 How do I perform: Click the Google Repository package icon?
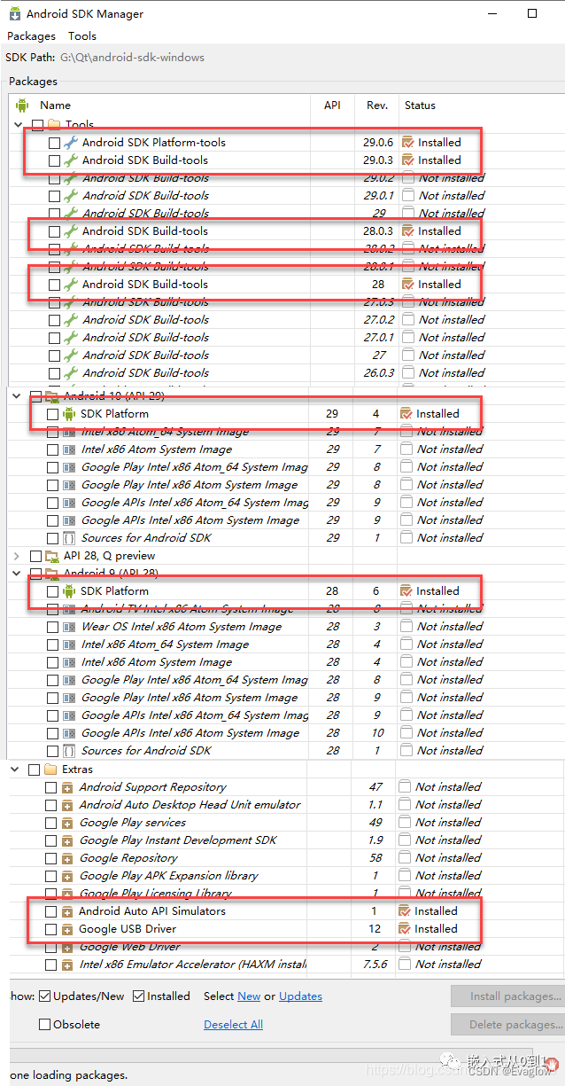[x=67, y=858]
